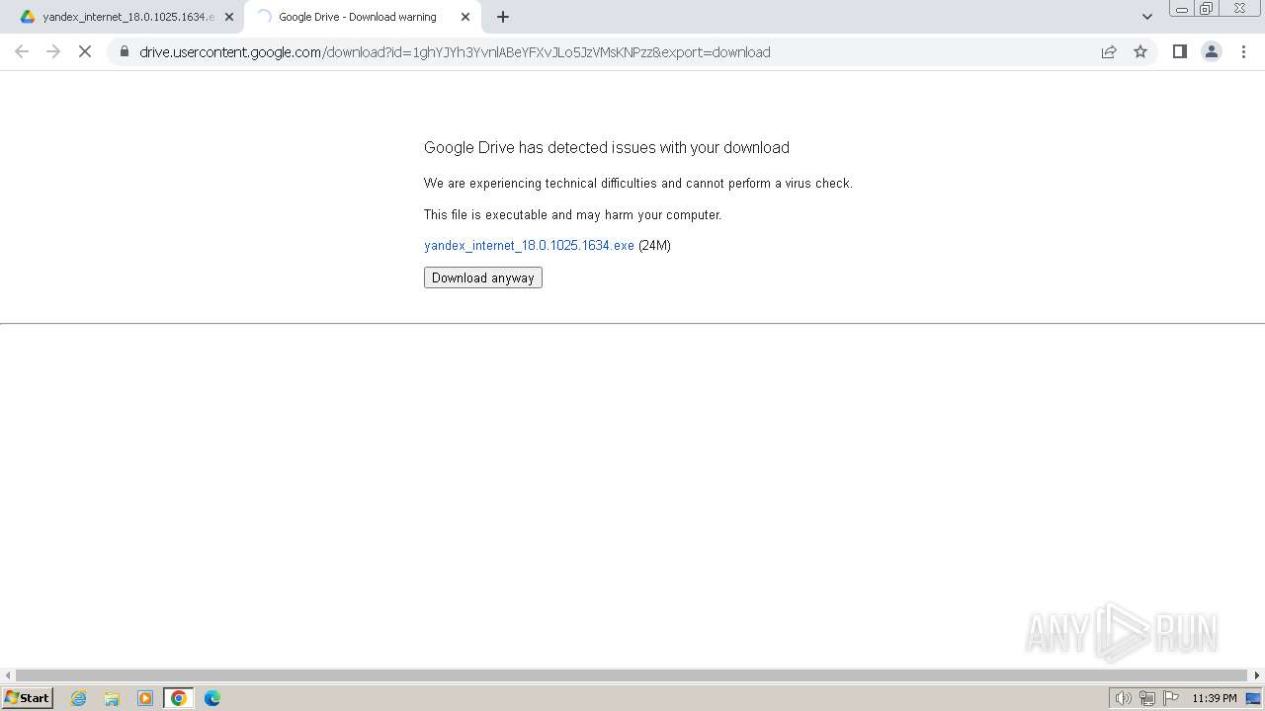Click the horizontal scrollbar track
The width and height of the screenshot is (1265, 711).
point(632,675)
